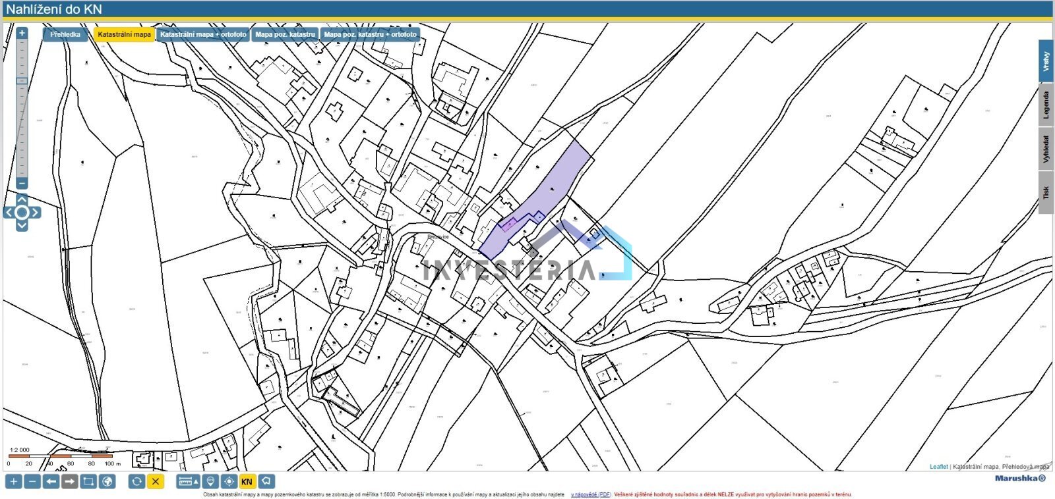Click the yellow X clear selection icon

[x=156, y=481]
